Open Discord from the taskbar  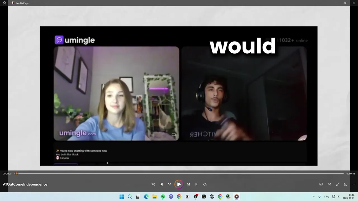click(x=171, y=197)
